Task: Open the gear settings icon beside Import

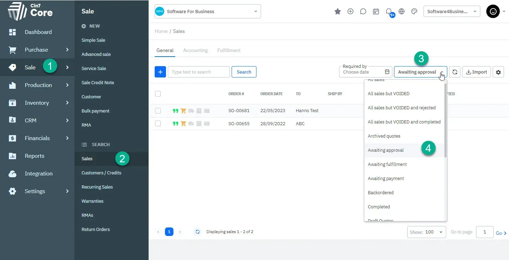Action: 498,72
